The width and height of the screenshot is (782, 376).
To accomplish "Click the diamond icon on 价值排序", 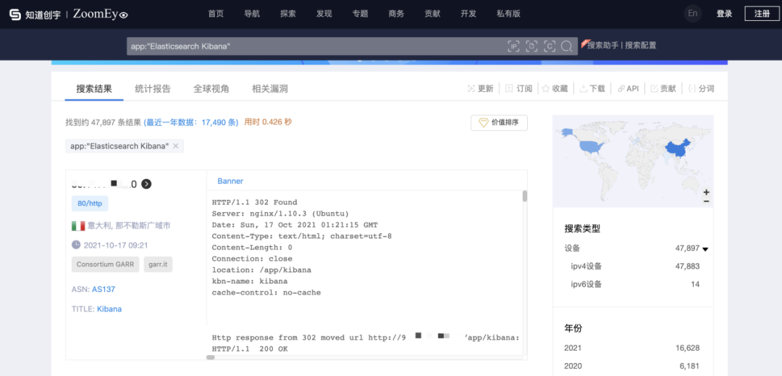I will tap(483, 122).
